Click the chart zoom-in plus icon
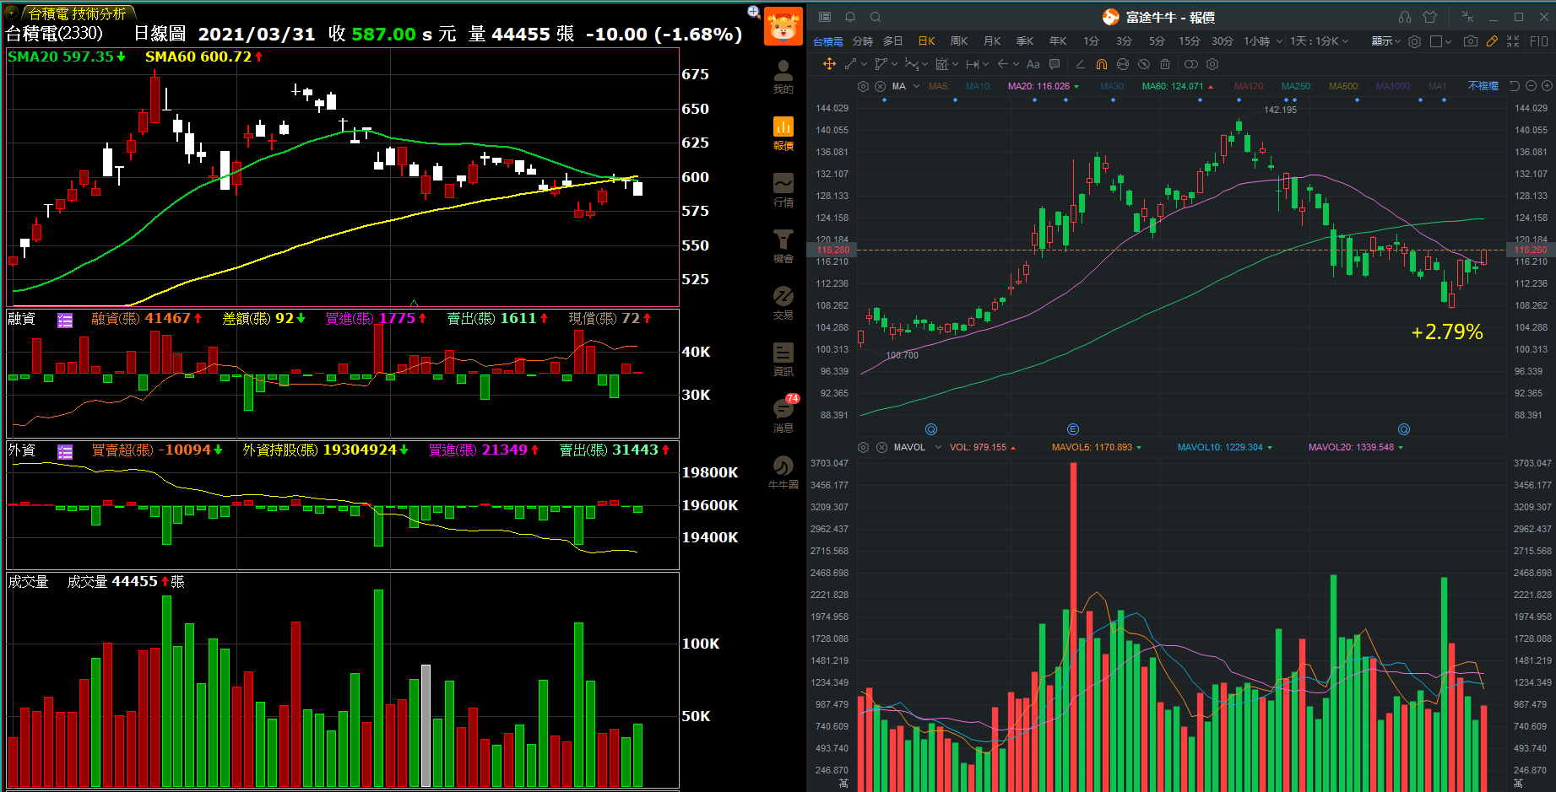 pos(1547,86)
